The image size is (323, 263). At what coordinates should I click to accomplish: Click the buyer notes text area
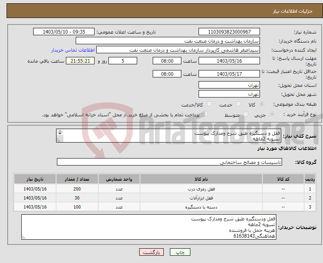click(149, 227)
